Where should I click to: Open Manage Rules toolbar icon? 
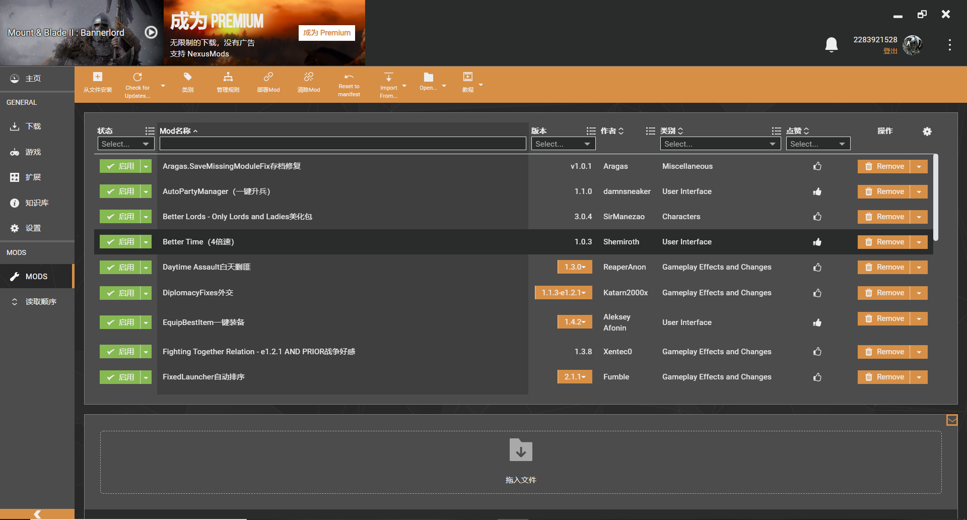228,83
